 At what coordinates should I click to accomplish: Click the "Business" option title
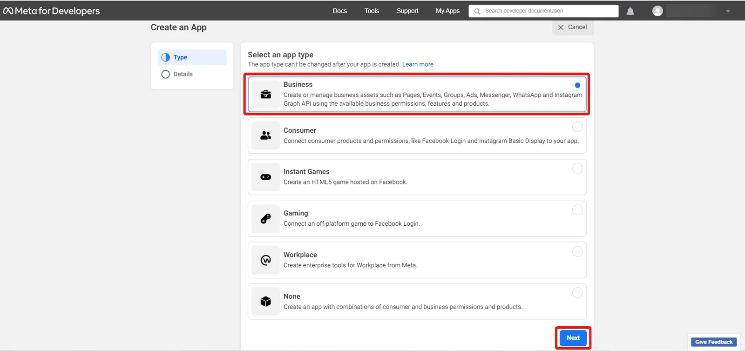(x=298, y=85)
